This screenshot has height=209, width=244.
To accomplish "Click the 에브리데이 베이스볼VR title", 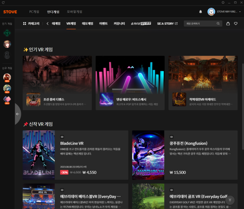I will [90, 196].
